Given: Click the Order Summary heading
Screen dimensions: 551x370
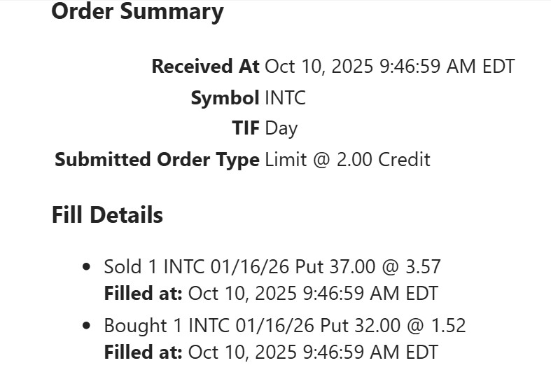Looking at the screenshot, I should [137, 12].
